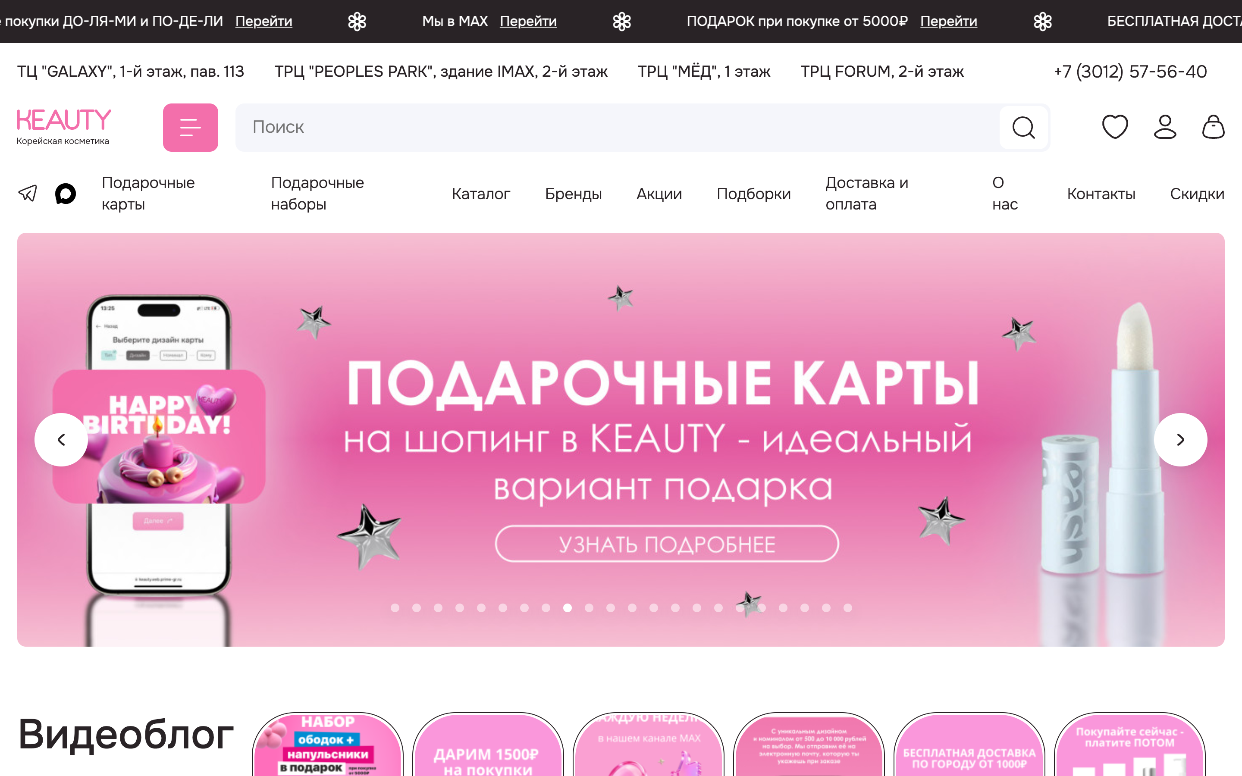Screen dimensions: 1242x776
Task: Open the БЕСПЛАТНАЯ ДОСТАВКА ПО ГОРОДУ story
Action: pyautogui.click(x=969, y=745)
